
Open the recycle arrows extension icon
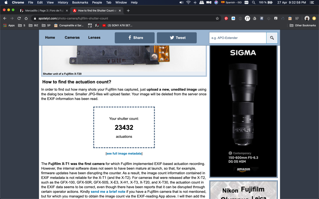click(x=283, y=19)
